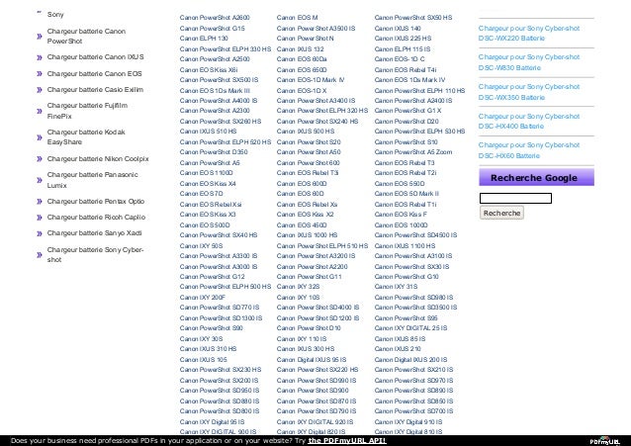Open the PDFmyURL API link
631x446 pixels.
tap(347, 440)
